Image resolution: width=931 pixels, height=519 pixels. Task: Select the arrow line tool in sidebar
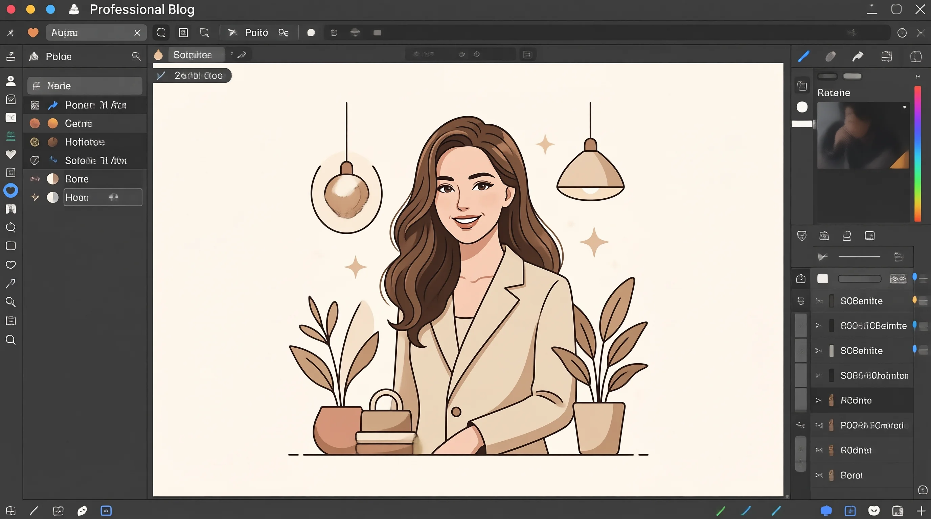[10, 283]
